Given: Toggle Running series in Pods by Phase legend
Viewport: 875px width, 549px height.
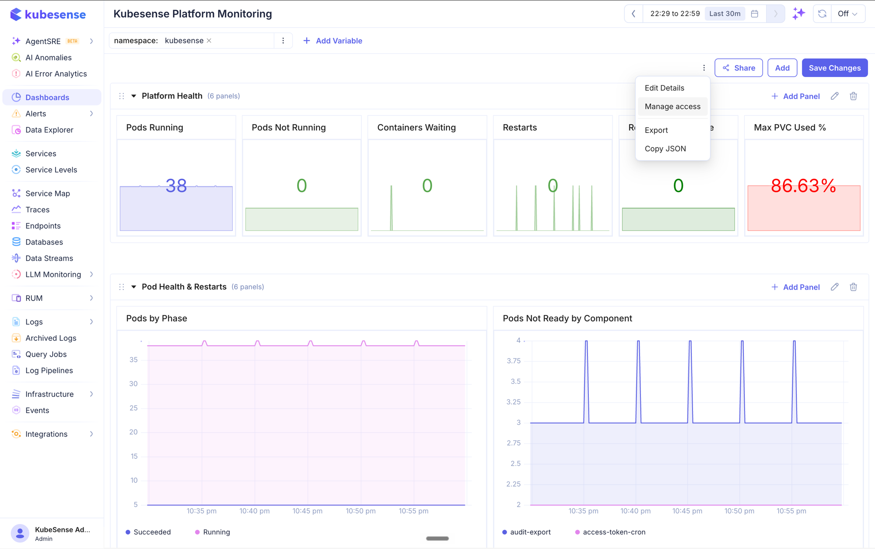Looking at the screenshot, I should [x=212, y=532].
